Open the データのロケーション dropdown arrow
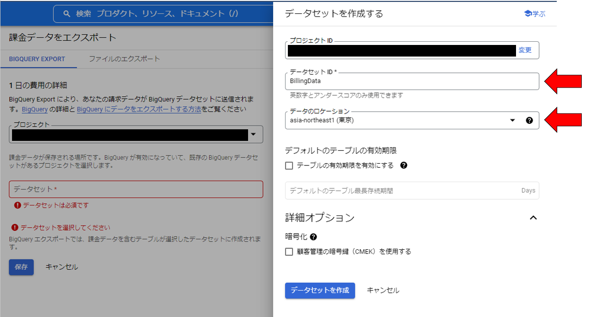 [x=512, y=120]
